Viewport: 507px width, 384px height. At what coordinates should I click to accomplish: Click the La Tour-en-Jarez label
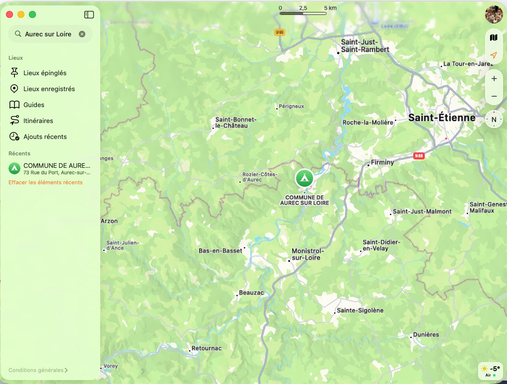[x=468, y=64]
